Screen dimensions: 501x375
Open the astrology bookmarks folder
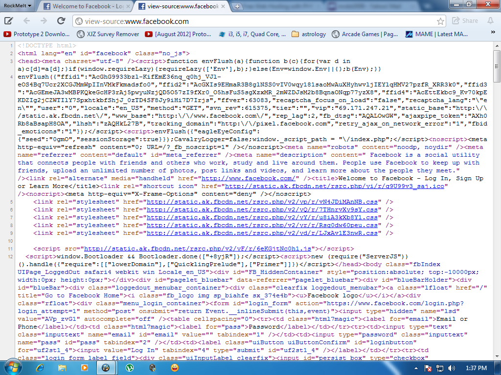[x=309, y=34]
